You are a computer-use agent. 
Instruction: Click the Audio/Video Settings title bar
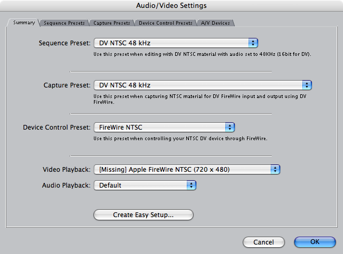[171, 5]
